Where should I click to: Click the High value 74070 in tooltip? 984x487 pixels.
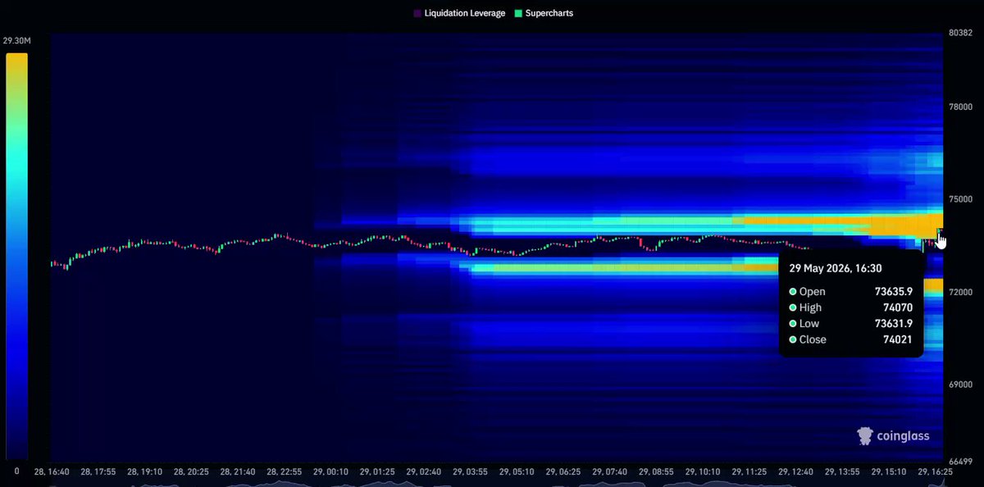898,307
